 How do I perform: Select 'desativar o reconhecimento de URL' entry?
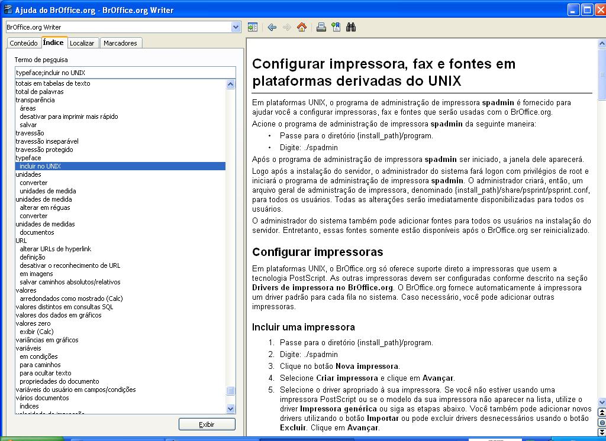(70, 265)
